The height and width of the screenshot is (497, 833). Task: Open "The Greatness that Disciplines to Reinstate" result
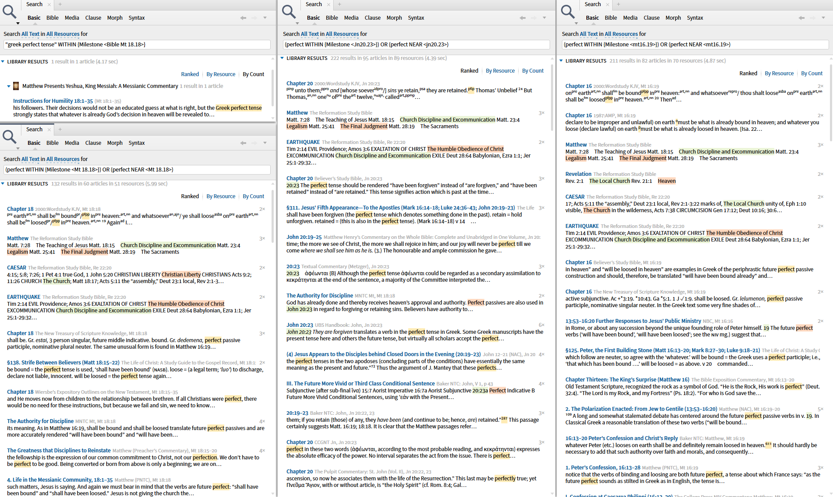(59, 451)
